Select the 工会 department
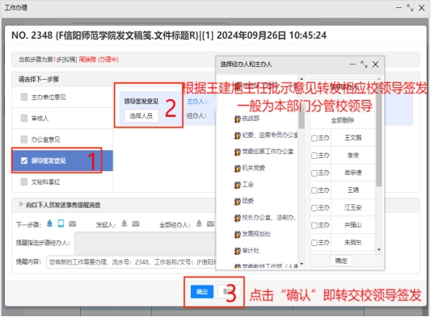The width and height of the screenshot is (431, 317). click(x=247, y=184)
